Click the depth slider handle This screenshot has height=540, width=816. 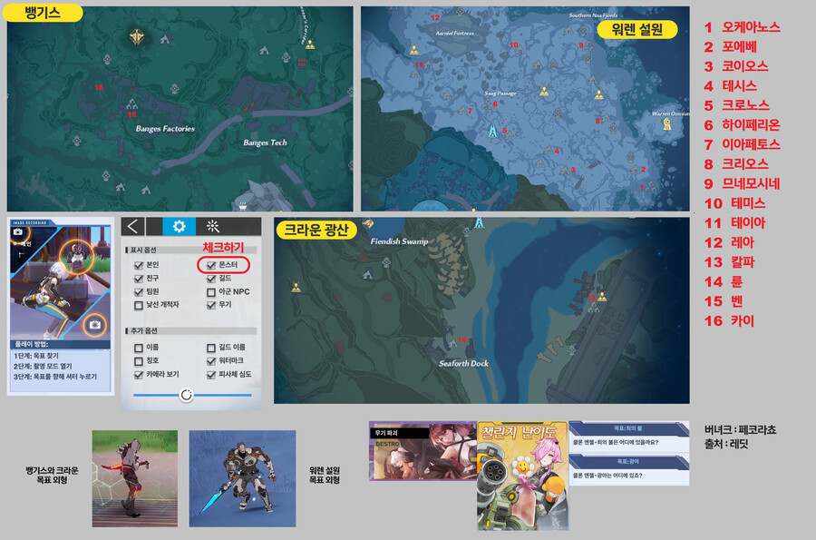tap(186, 395)
